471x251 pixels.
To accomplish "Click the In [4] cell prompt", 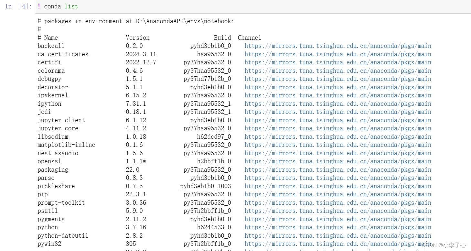I will (x=18, y=6).
